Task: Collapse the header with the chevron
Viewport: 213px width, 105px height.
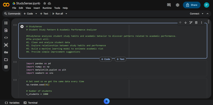Action: click(x=207, y=14)
